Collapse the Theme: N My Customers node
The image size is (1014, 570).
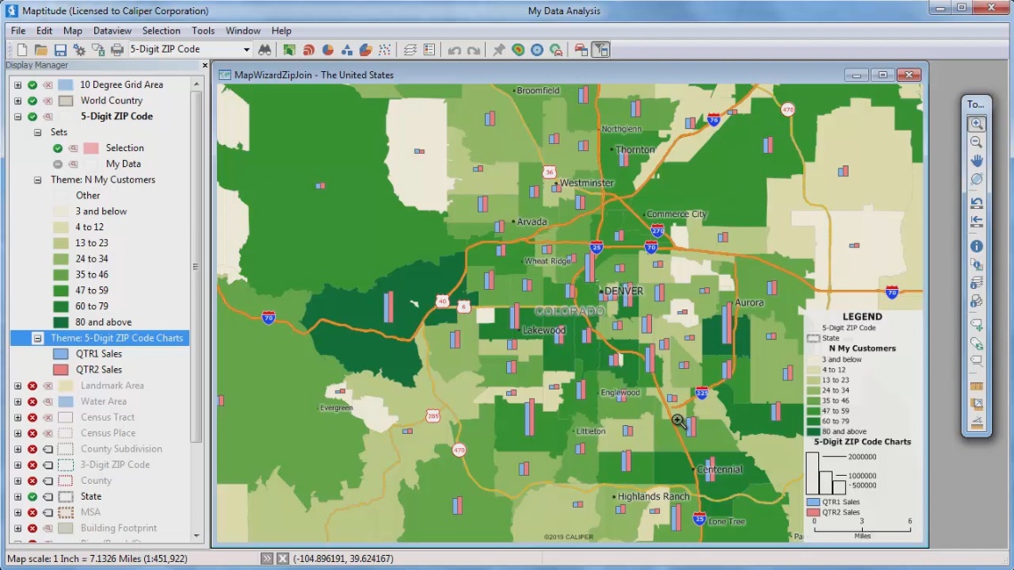click(37, 180)
